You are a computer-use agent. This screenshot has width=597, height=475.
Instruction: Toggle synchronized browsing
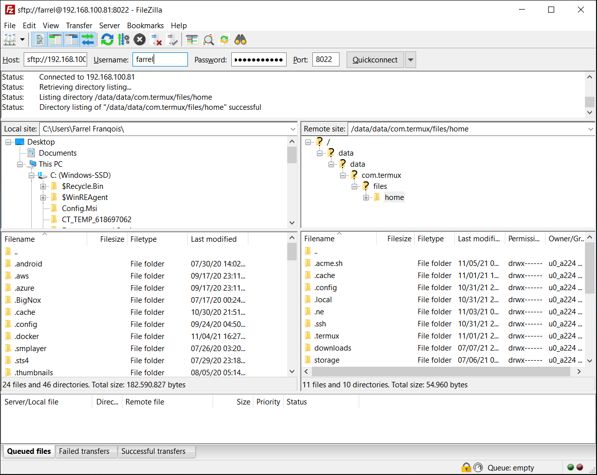pyautogui.click(x=224, y=40)
